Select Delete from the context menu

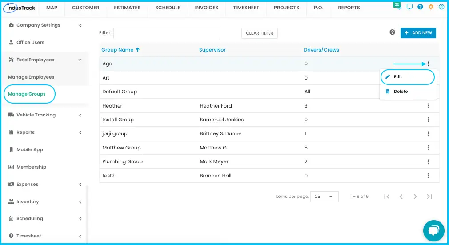click(x=408, y=92)
